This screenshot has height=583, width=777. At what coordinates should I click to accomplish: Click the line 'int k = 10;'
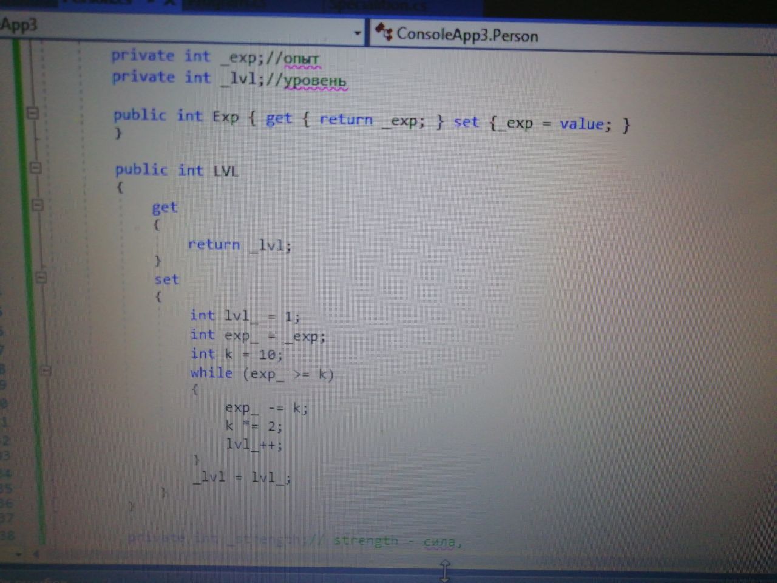(x=236, y=354)
